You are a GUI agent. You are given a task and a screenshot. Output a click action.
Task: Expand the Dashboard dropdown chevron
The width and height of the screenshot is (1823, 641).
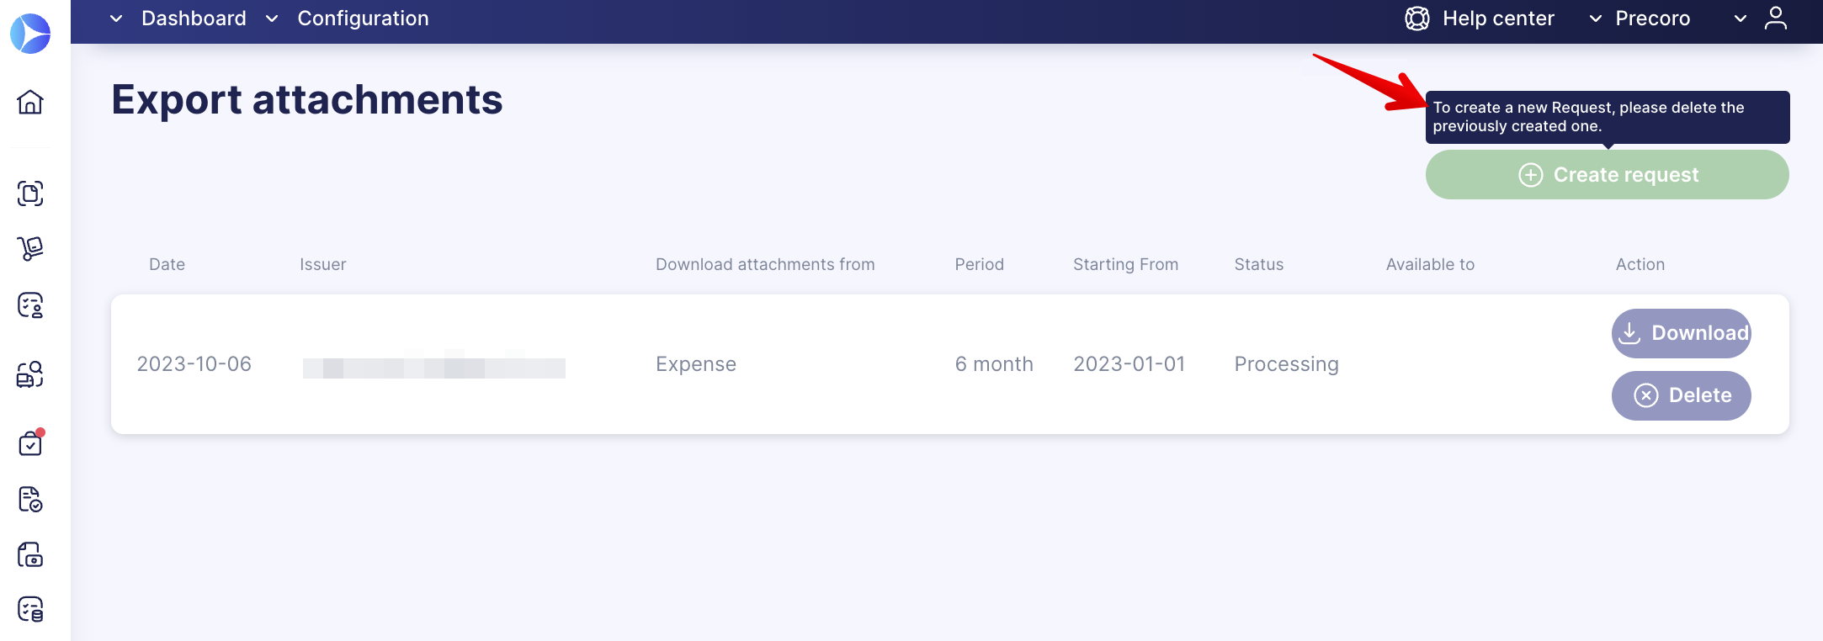pos(116,19)
